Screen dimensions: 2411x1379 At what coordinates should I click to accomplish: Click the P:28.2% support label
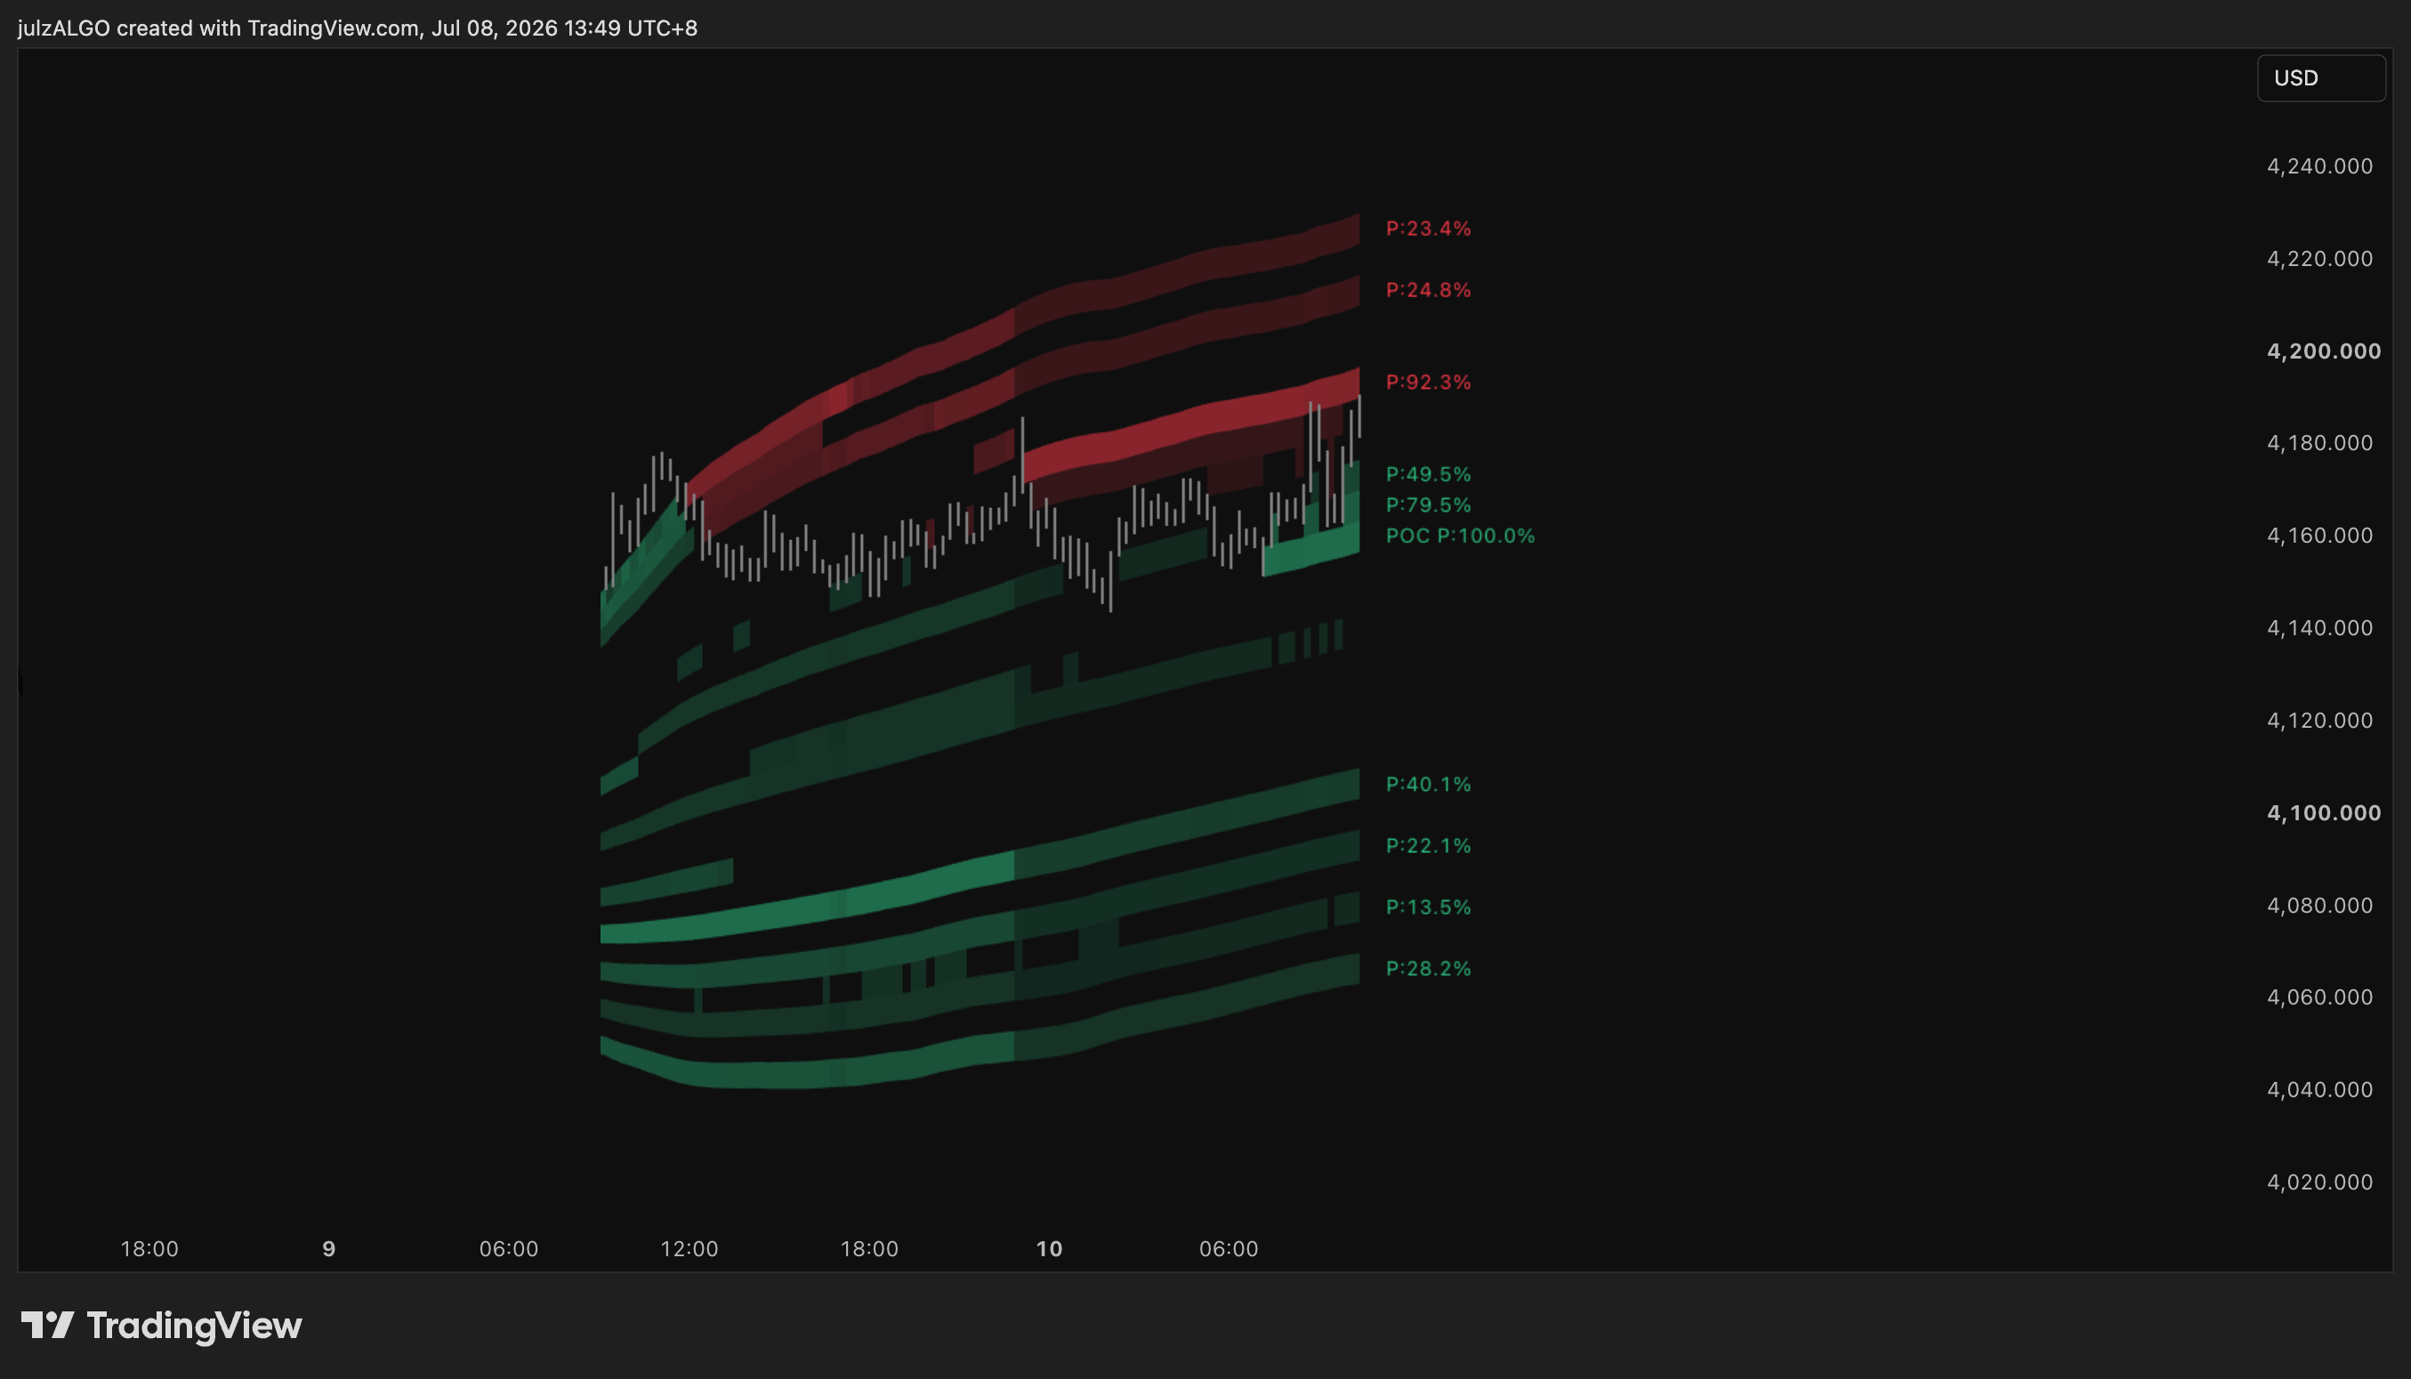pos(1428,969)
